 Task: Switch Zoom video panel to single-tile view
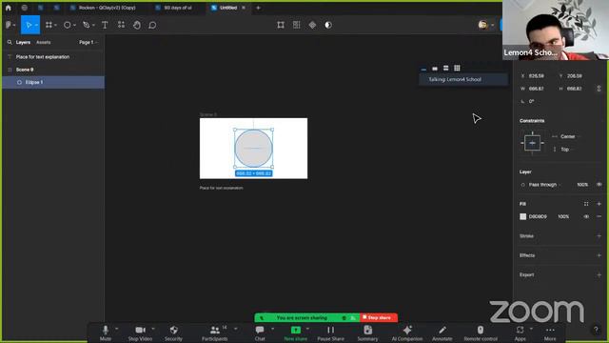pos(435,69)
